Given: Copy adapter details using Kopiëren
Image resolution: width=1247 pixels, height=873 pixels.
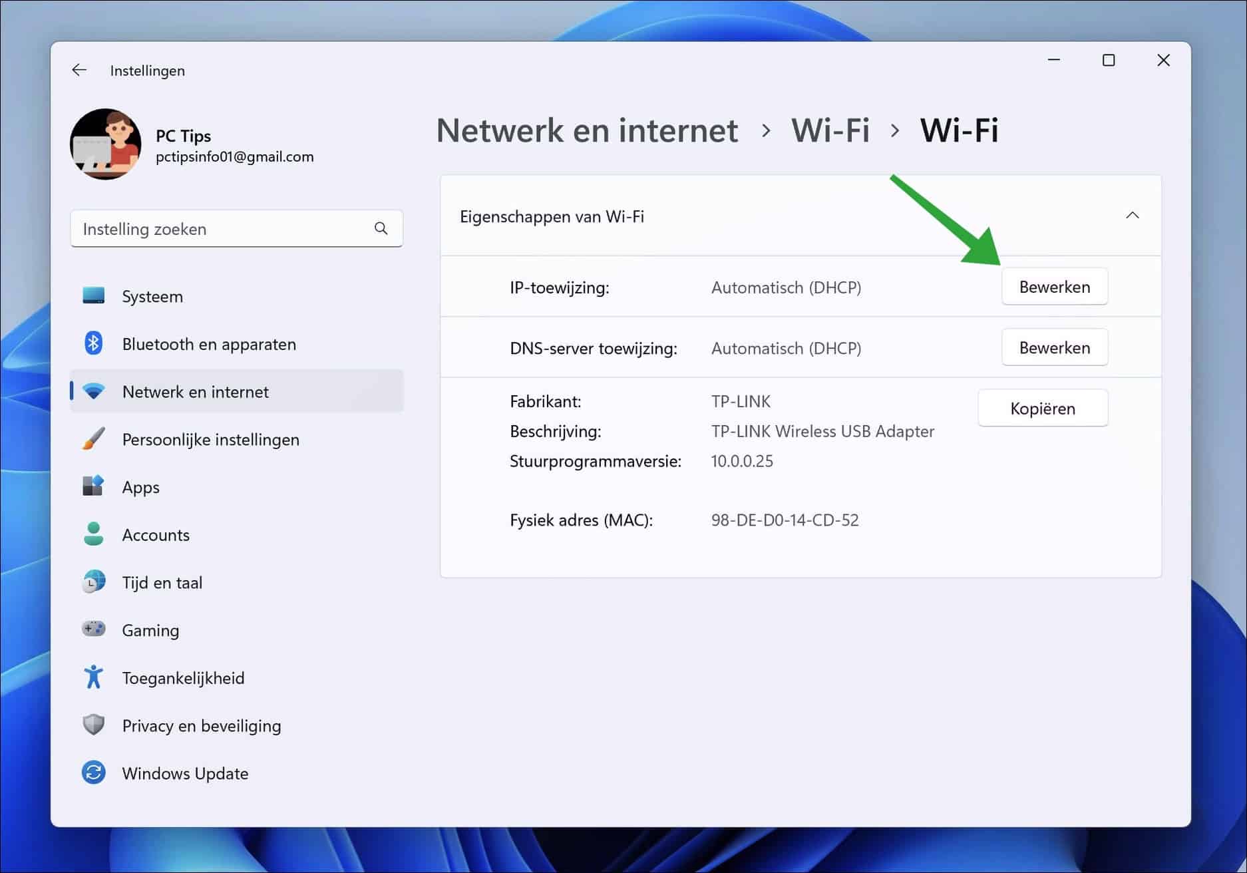Looking at the screenshot, I should (1042, 408).
